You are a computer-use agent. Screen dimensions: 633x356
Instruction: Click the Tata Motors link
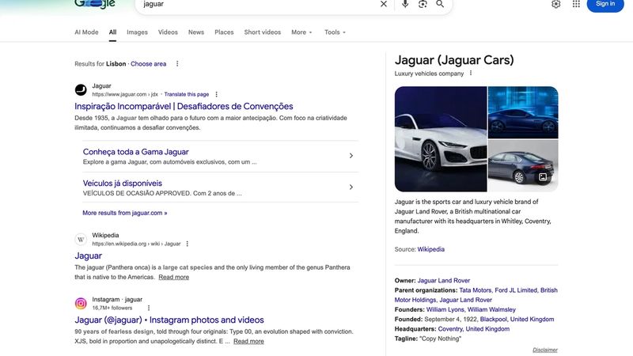tap(476, 290)
